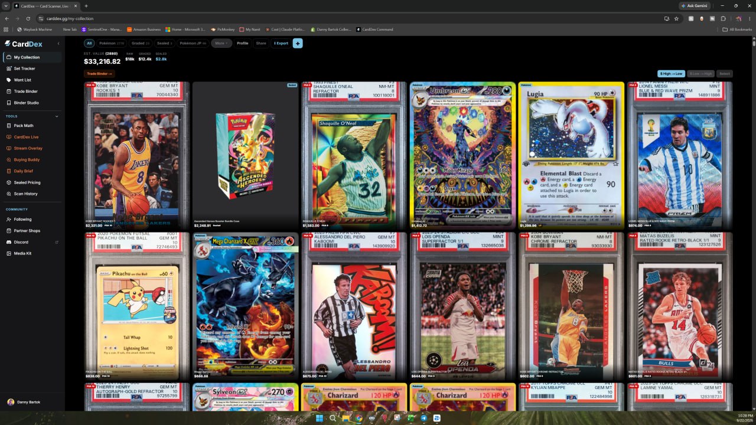Screen dimensions: 756x425
Task: Open Scan History
Action: click(32, 194)
